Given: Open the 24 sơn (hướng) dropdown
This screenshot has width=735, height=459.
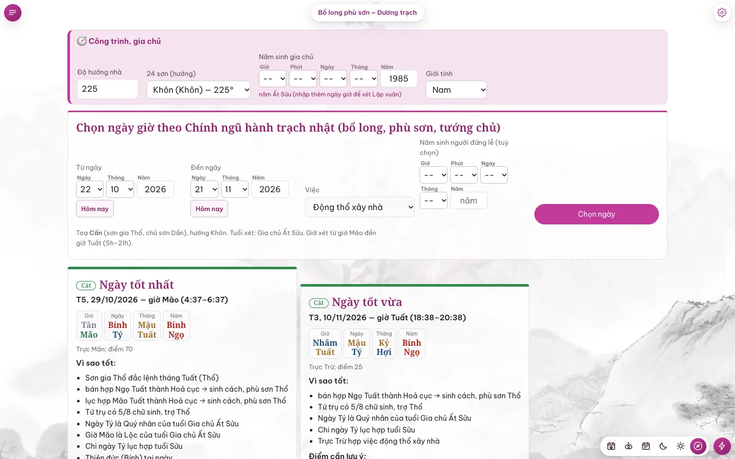Looking at the screenshot, I should click(199, 90).
